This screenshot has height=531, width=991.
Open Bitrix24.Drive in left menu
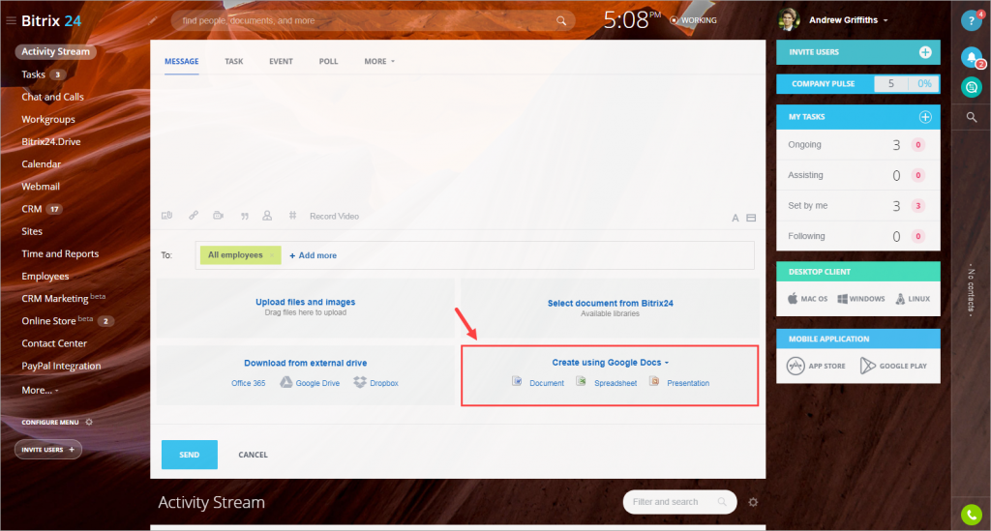[51, 141]
